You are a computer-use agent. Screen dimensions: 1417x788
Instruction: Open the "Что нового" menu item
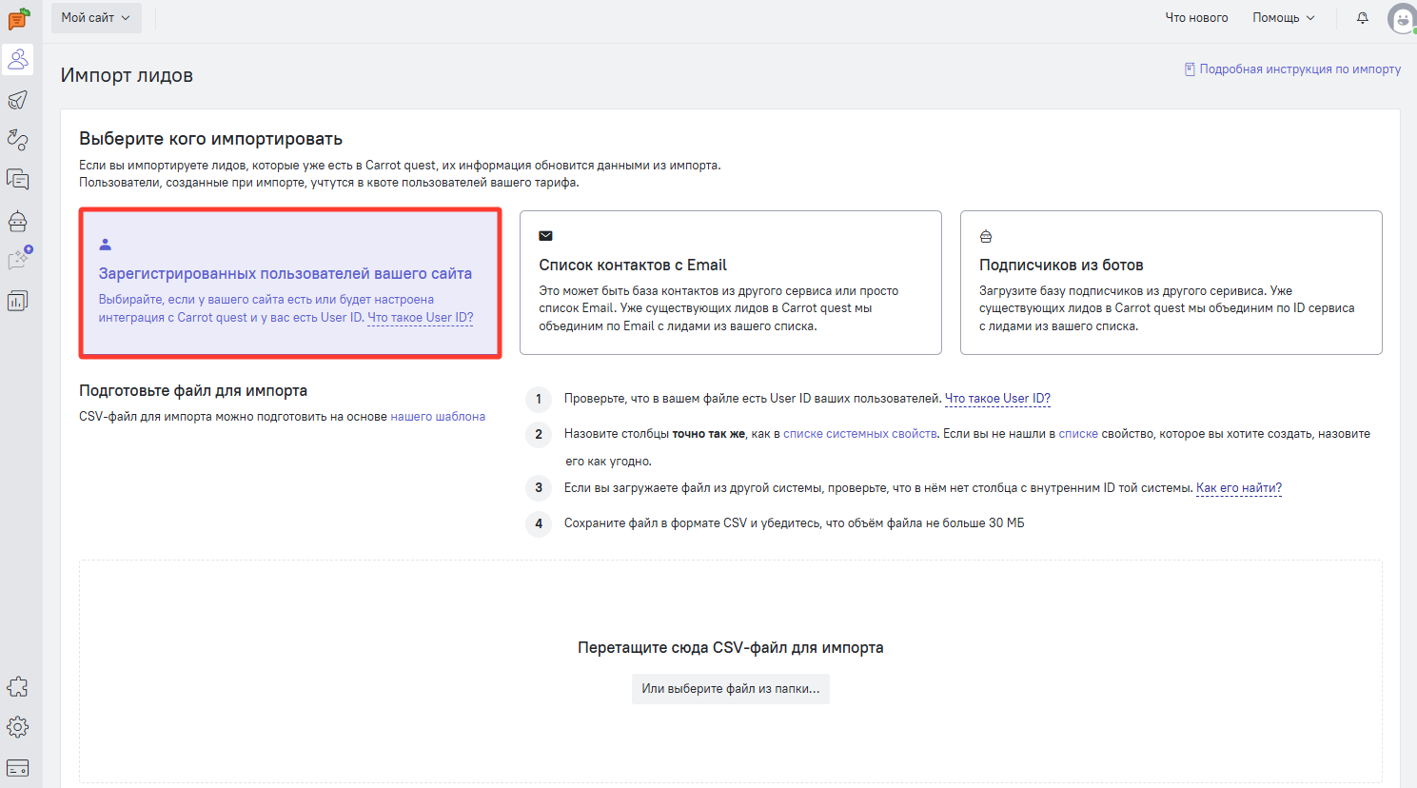1196,18
